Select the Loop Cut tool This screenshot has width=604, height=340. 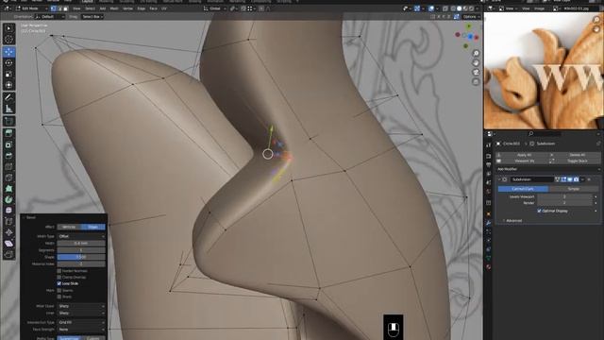[8, 166]
